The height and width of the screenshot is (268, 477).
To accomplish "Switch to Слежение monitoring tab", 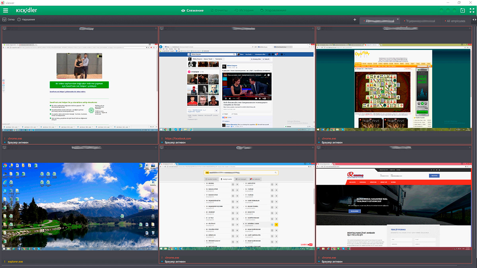I will [192, 10].
